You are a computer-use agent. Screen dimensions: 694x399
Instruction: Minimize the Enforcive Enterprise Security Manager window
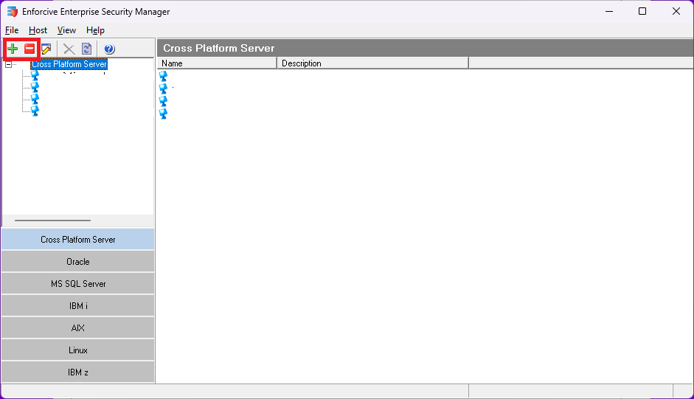(609, 12)
